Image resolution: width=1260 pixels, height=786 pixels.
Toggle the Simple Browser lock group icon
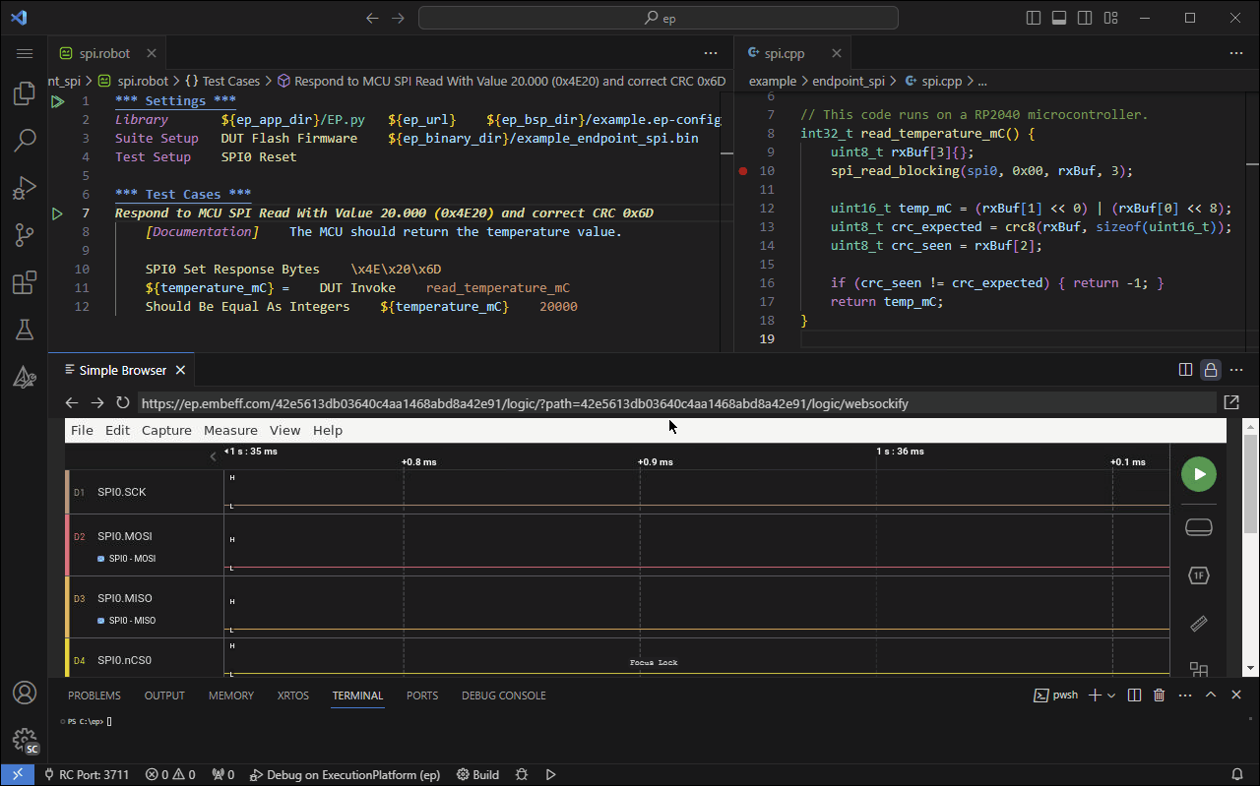click(1211, 370)
